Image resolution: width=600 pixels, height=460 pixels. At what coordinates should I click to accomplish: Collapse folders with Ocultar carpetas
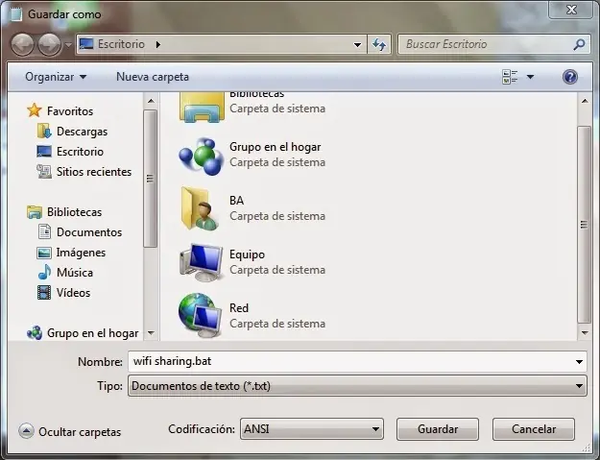coord(70,432)
